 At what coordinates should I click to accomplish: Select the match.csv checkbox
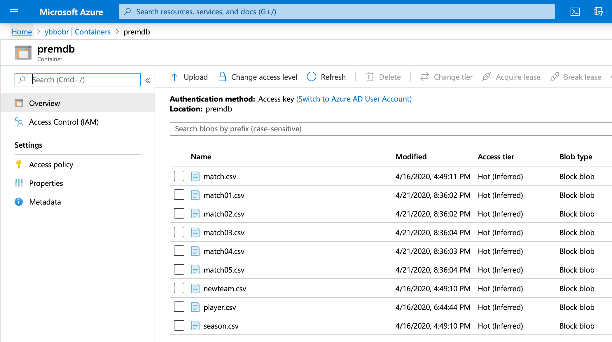tap(179, 176)
